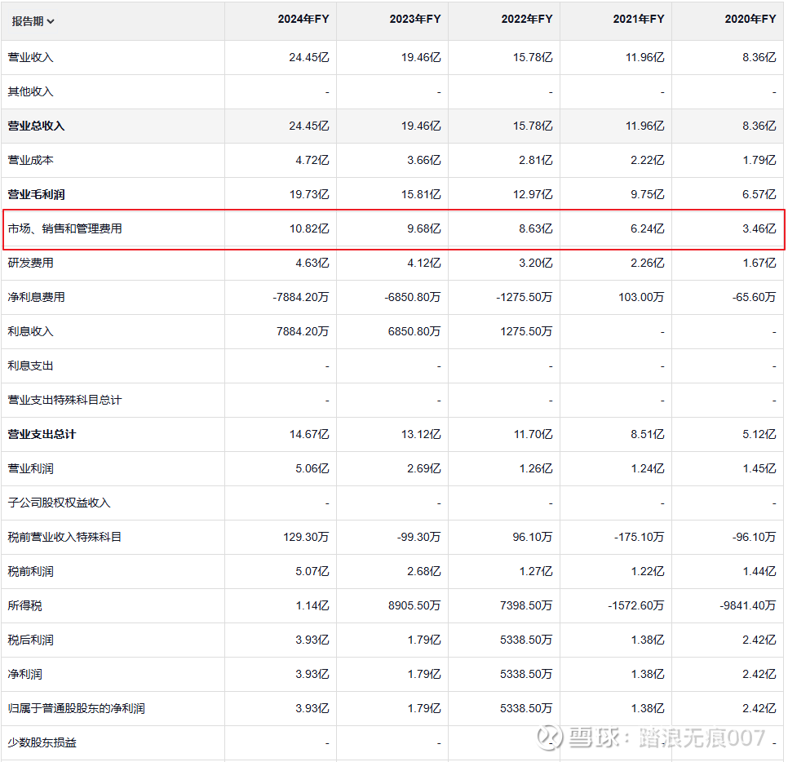Open the 报告期 dropdown
Screen dimensions: 788x762
point(33,21)
